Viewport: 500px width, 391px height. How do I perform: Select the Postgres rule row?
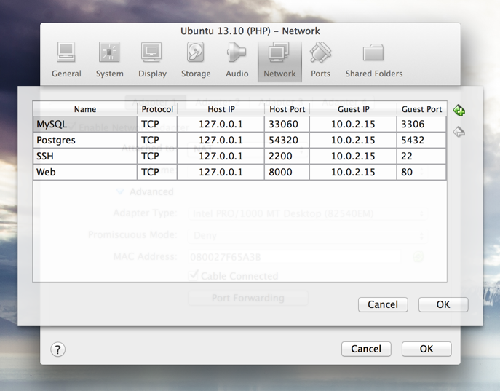point(239,140)
